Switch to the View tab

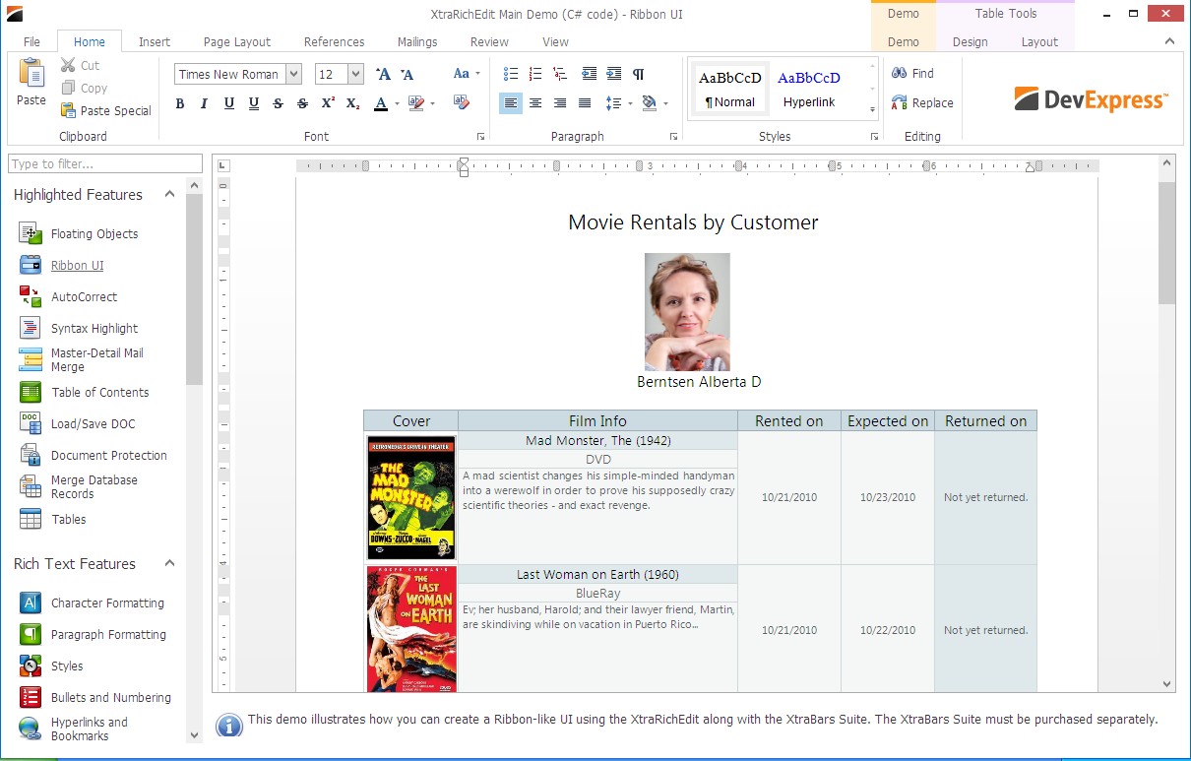(555, 41)
